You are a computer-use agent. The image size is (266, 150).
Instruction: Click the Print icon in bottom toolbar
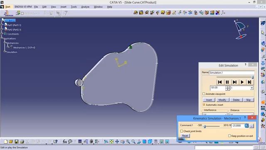pos(22,142)
